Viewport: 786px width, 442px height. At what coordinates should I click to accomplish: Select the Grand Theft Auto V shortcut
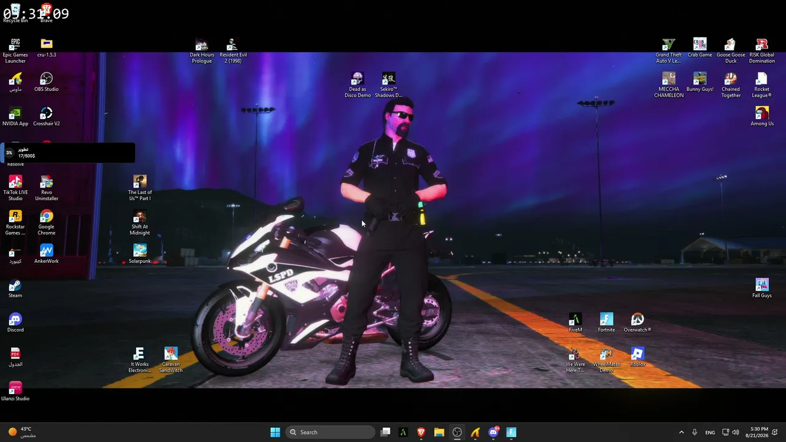[669, 50]
